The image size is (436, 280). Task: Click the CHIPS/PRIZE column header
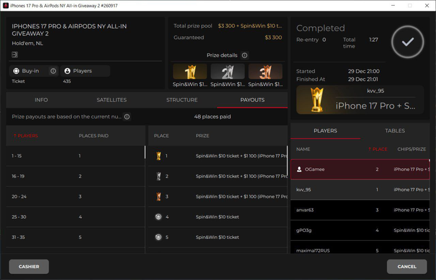pyautogui.click(x=412, y=149)
